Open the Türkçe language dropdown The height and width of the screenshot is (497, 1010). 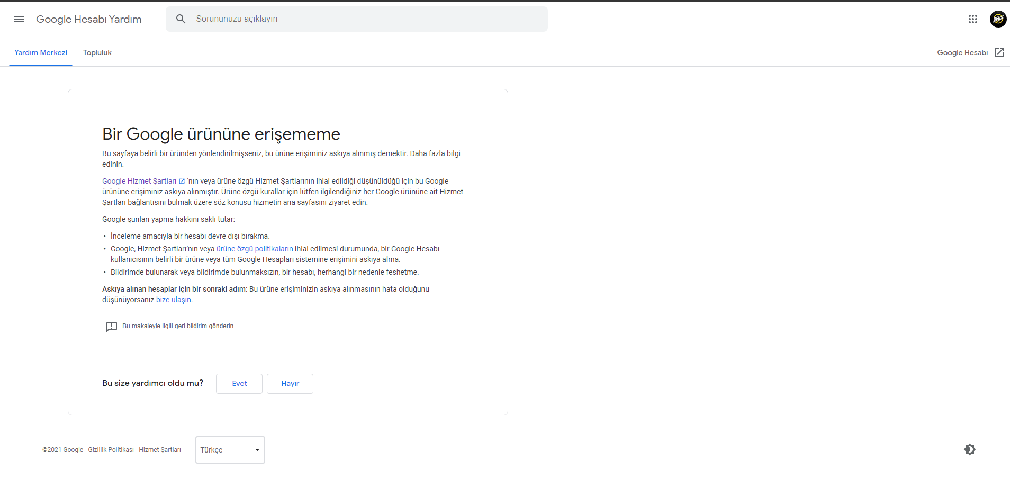230,450
